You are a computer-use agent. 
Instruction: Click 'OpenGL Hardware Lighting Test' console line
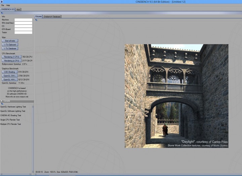[x=13, y=107]
